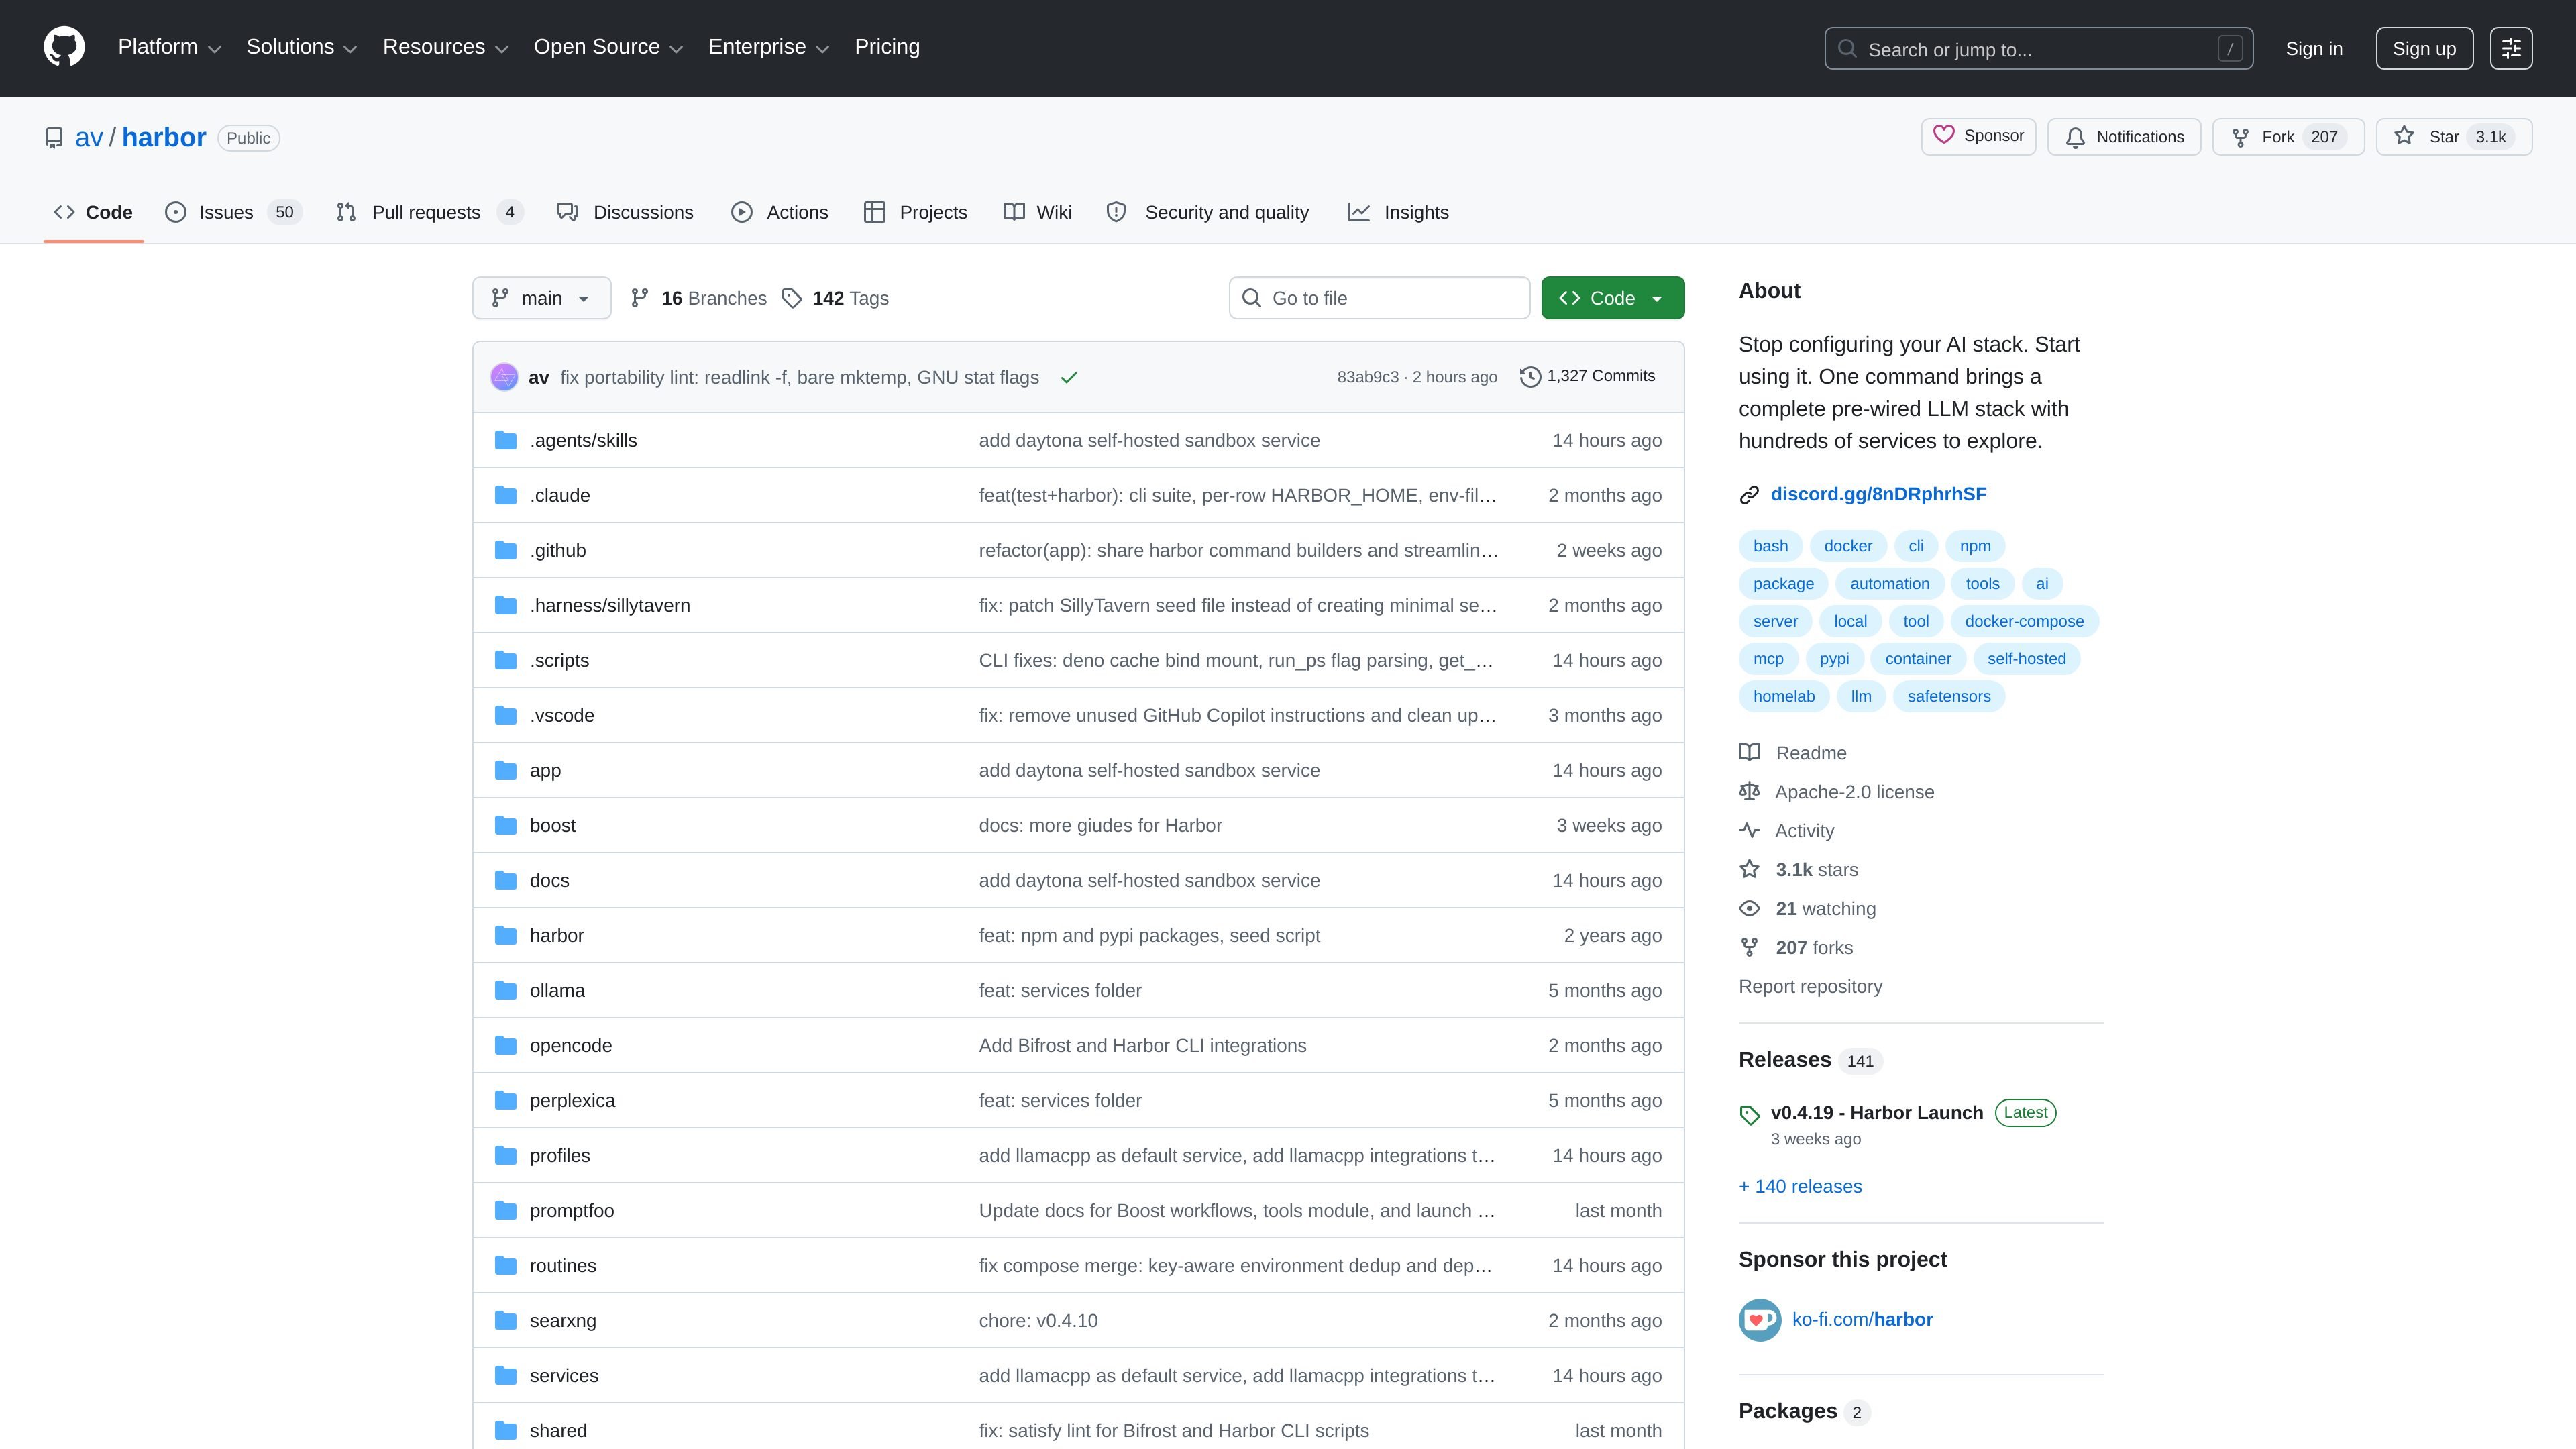Open the Insights tab
The height and width of the screenshot is (1449, 2576).
(x=1398, y=212)
